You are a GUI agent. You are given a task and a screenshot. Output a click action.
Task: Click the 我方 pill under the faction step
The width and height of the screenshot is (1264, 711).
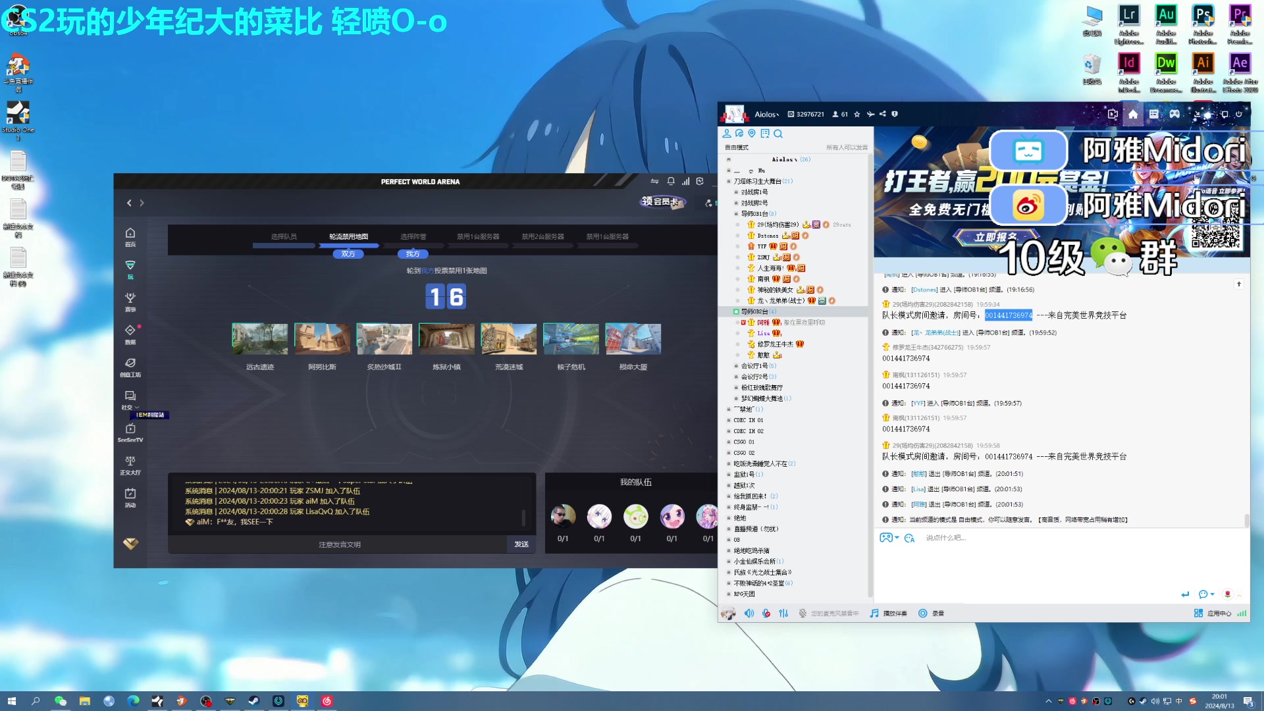tap(413, 254)
